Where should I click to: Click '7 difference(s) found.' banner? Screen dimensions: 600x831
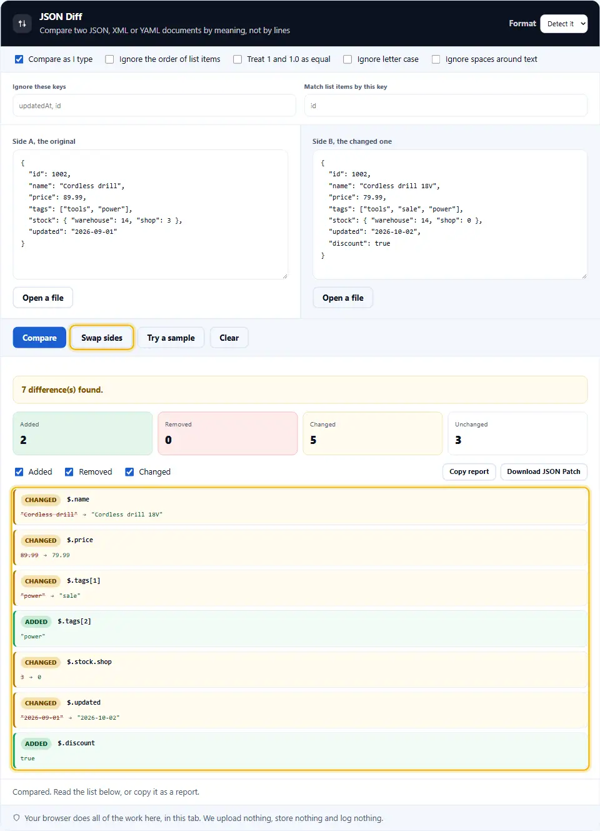tap(300, 390)
